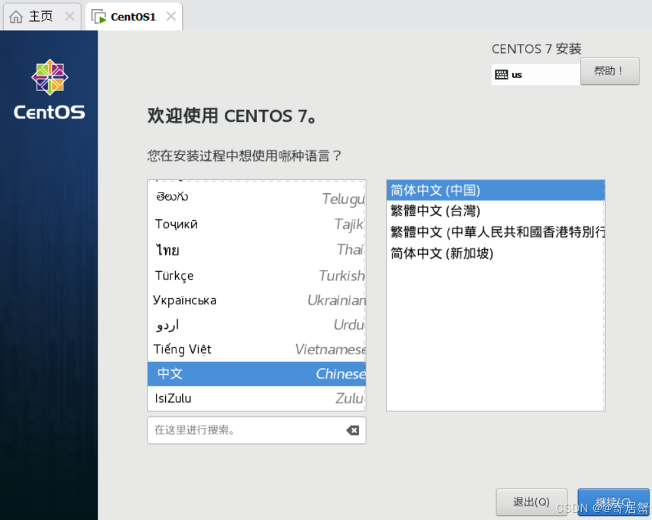The width and height of the screenshot is (652, 520).
Task: Select Українська Ukrainian language row
Action: pyautogui.click(x=257, y=300)
